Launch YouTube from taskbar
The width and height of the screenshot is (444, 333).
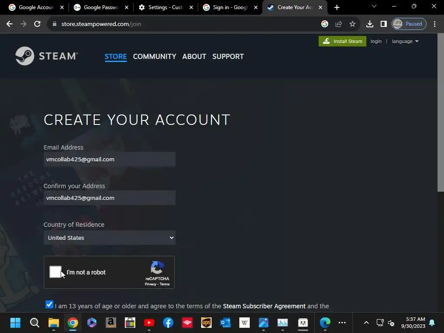[149, 323]
